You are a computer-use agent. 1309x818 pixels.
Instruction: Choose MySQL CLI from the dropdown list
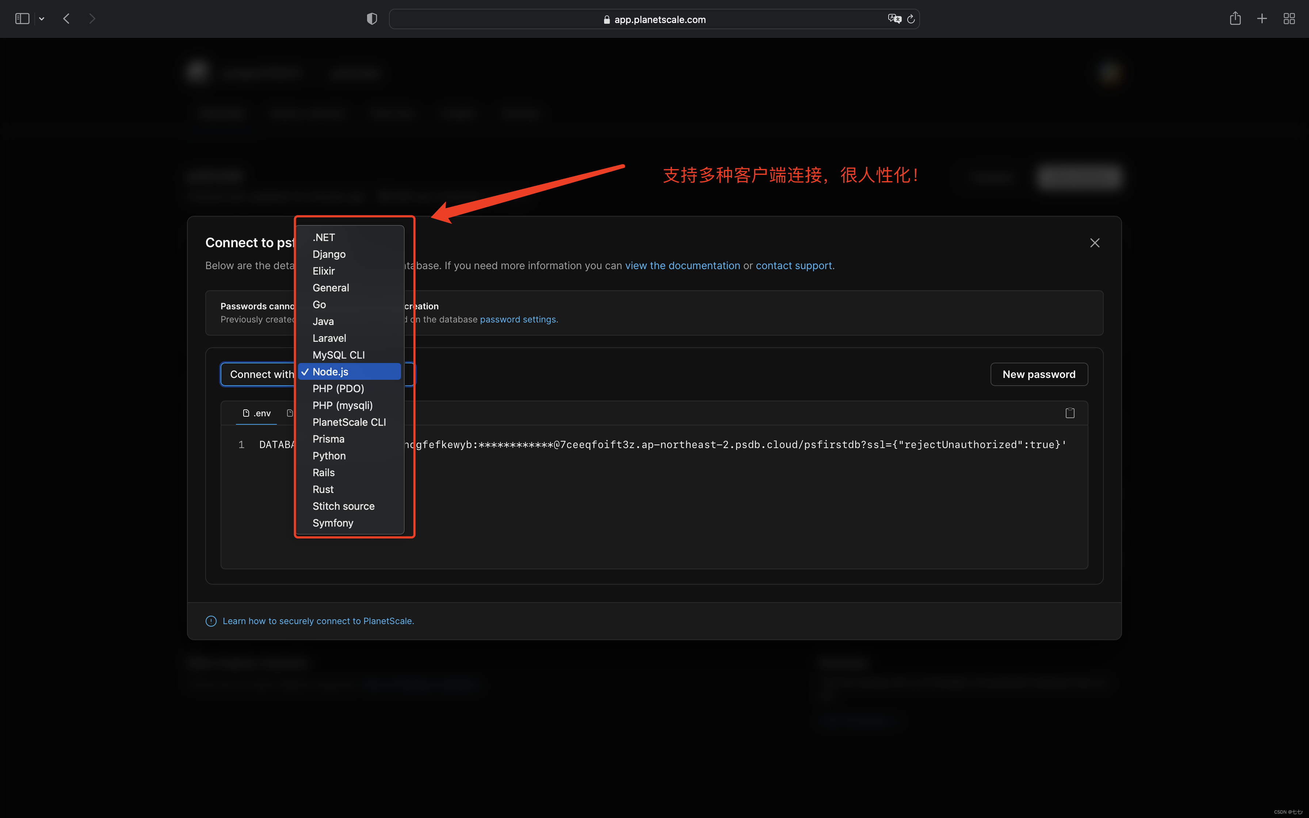350,354
